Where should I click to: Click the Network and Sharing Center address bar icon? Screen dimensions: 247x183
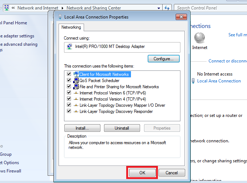[7, 8]
